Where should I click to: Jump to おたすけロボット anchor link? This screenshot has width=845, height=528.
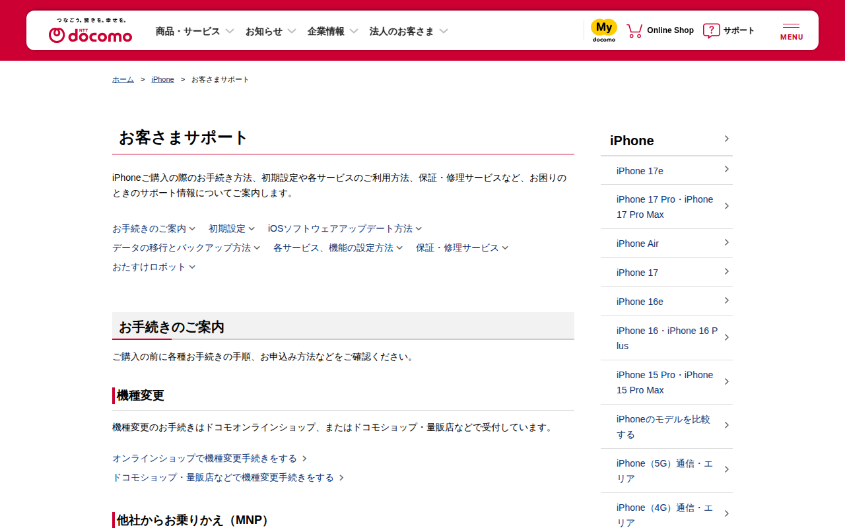coord(154,267)
